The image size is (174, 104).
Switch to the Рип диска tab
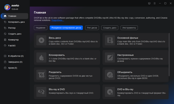(92, 28)
